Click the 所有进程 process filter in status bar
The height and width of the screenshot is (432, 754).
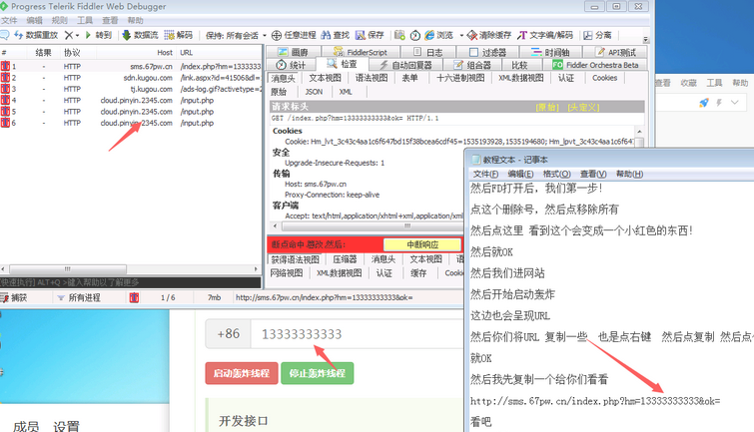click(79, 298)
